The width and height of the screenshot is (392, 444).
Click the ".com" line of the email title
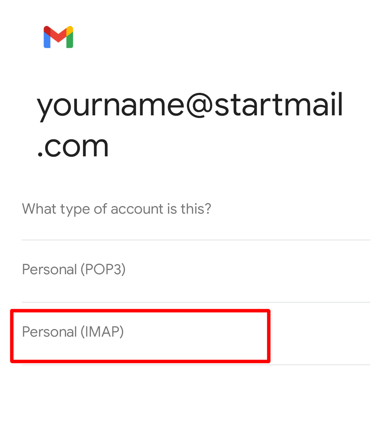[x=73, y=147]
